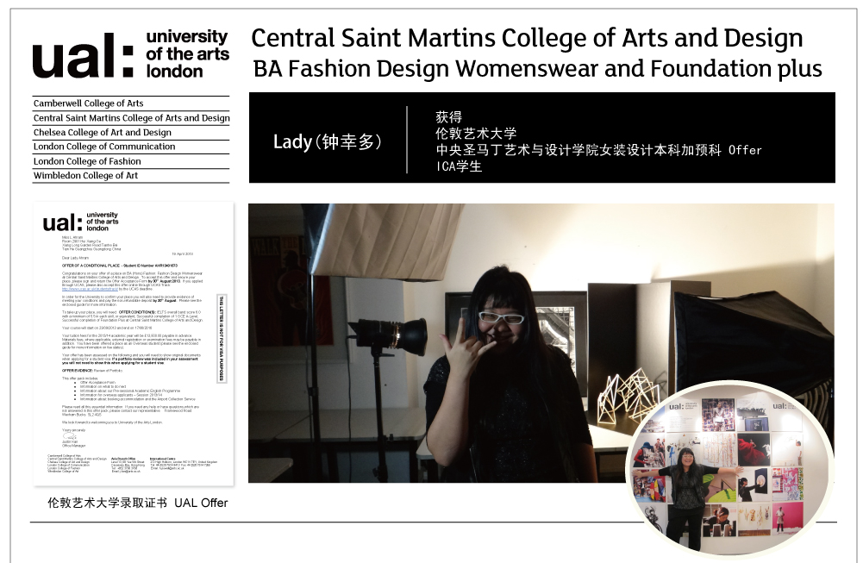Click the large ual: logo in the header
Image resolution: width=863 pixels, height=563 pixels.
coord(83,55)
